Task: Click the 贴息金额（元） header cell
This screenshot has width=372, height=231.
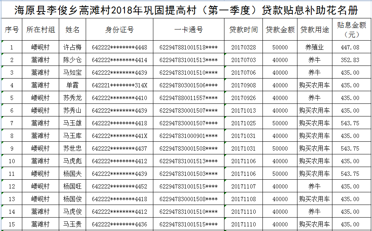Action: tap(351, 29)
